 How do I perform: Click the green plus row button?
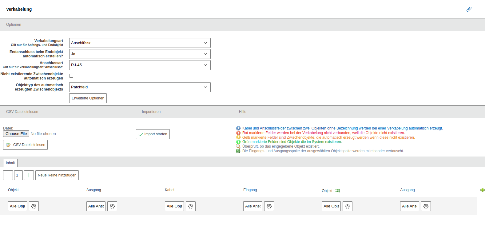point(29,175)
